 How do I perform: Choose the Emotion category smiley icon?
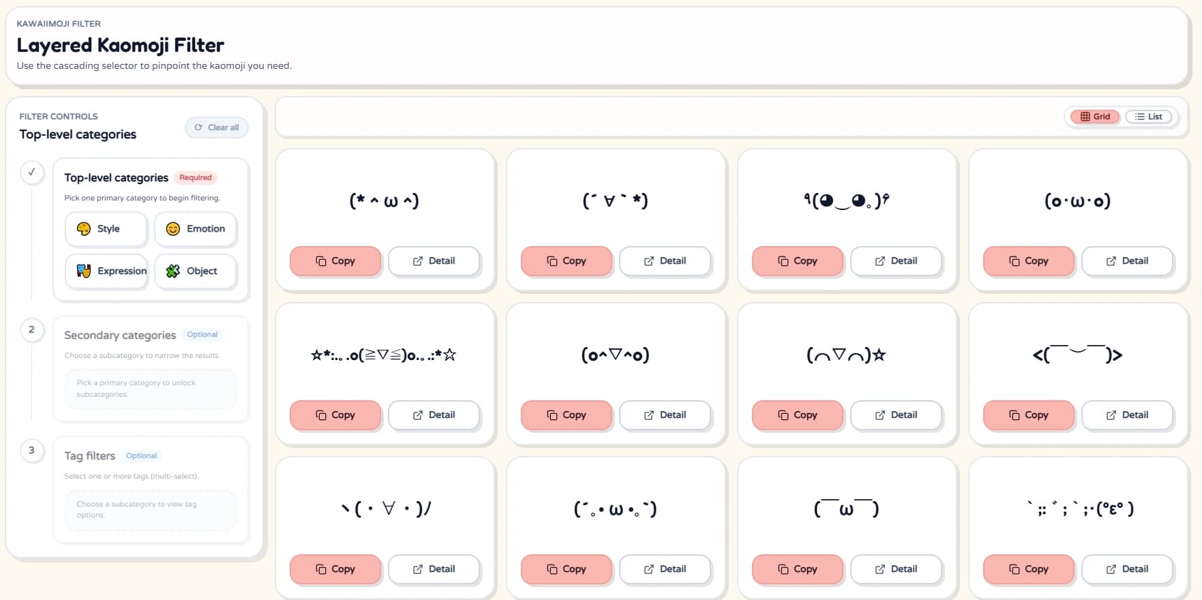[173, 229]
